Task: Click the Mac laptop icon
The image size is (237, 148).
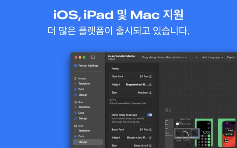Action: (x=76, y=126)
